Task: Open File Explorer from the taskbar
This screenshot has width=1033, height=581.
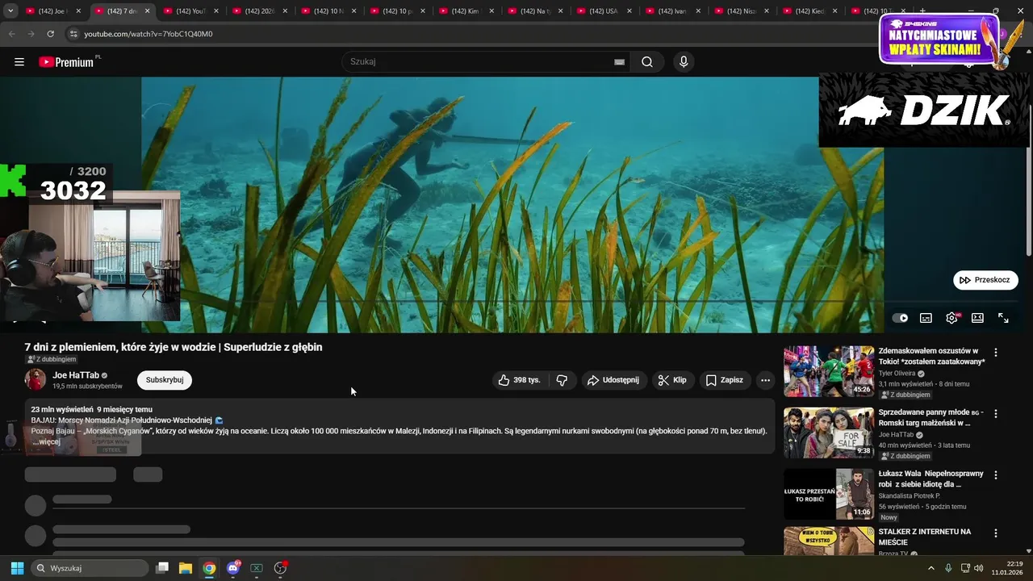Action: pyautogui.click(x=185, y=568)
